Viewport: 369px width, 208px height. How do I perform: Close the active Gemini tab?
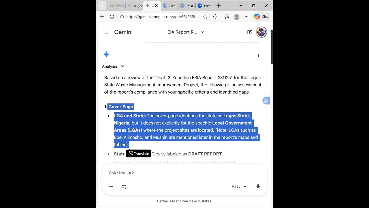157,6
